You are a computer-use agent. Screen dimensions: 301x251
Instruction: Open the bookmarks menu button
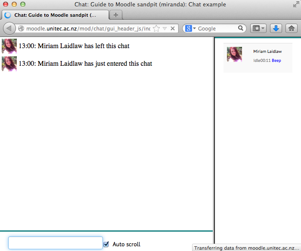click(258, 28)
